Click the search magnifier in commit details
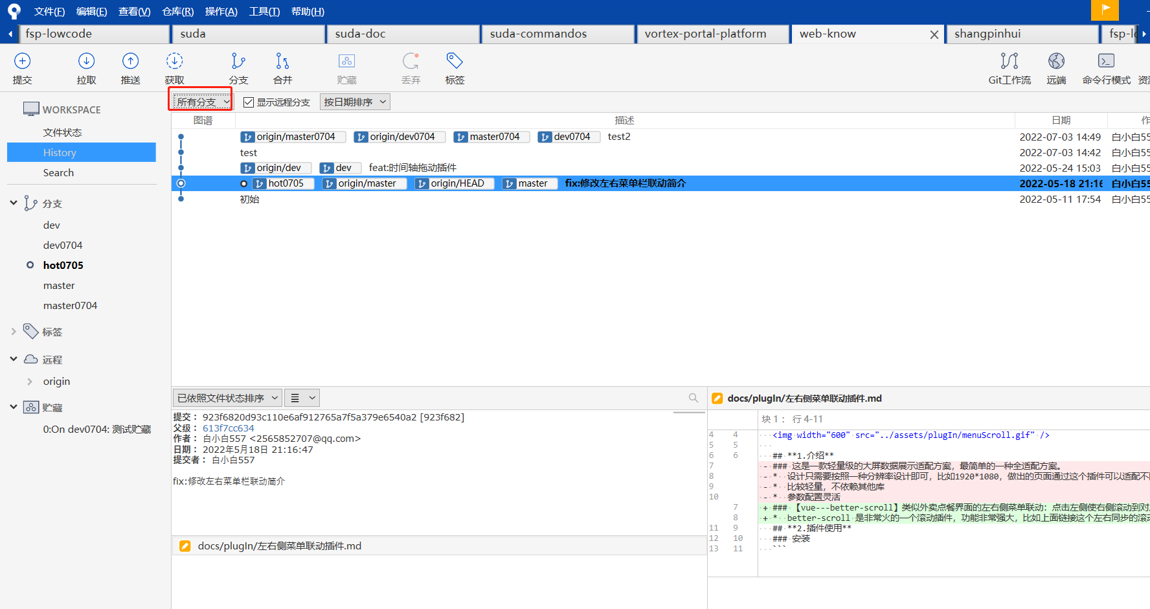The image size is (1150, 609). coord(693,398)
